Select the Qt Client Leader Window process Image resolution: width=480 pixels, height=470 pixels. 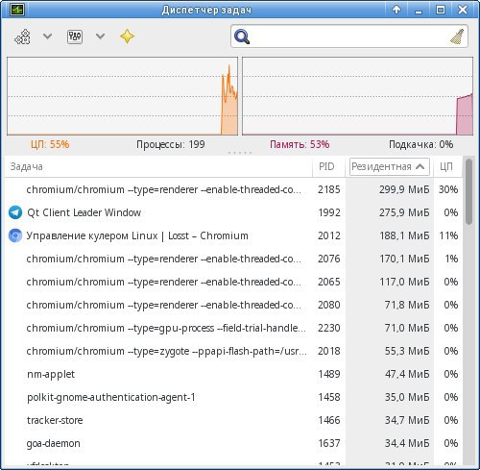point(233,212)
